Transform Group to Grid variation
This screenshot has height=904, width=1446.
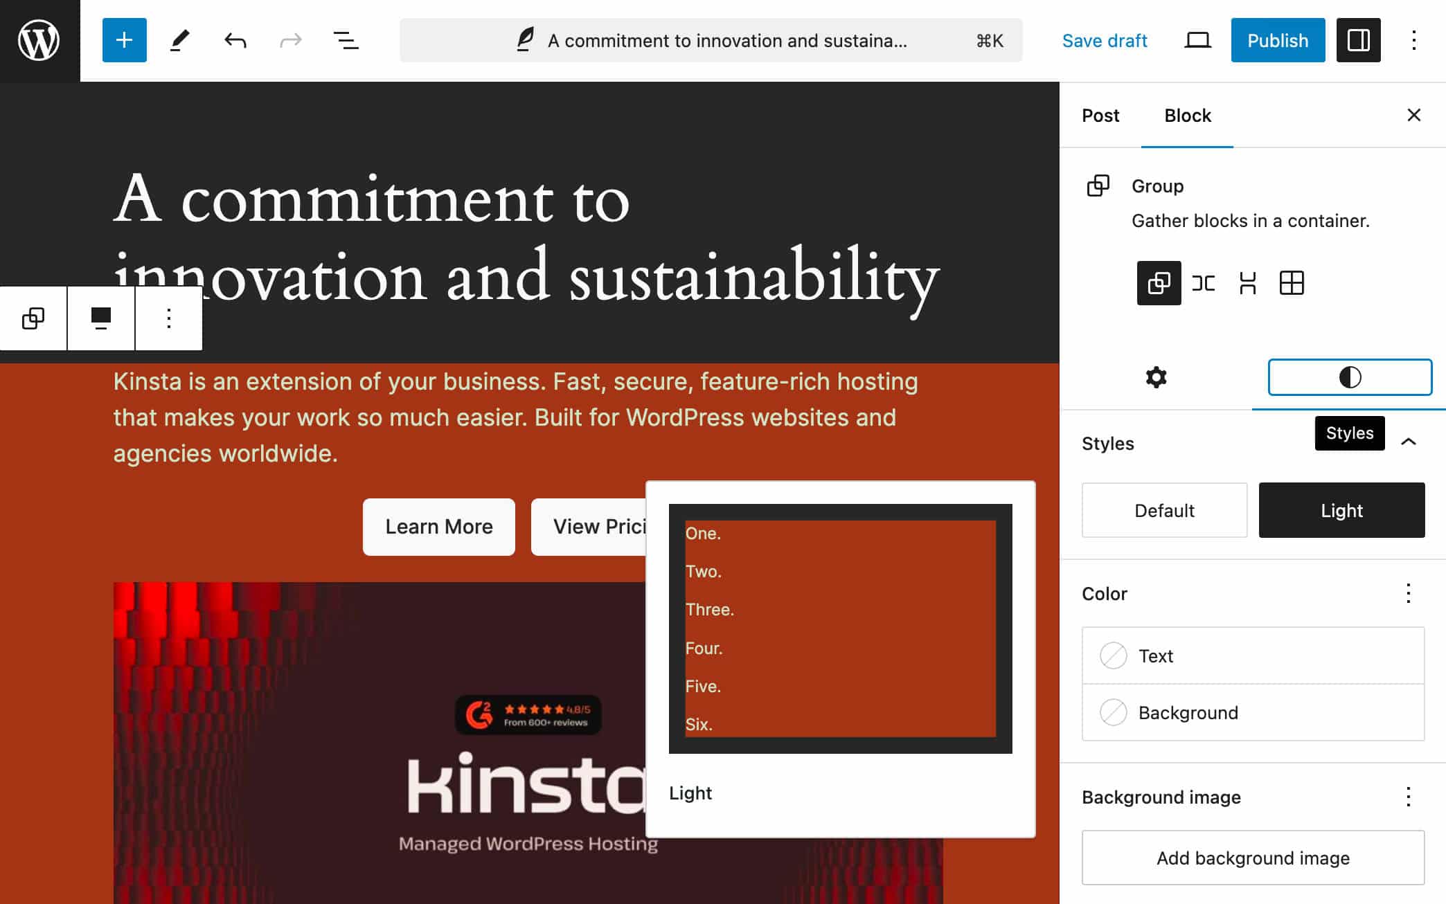[1292, 283]
